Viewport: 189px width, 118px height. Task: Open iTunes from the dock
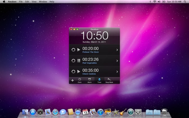tap(100, 112)
